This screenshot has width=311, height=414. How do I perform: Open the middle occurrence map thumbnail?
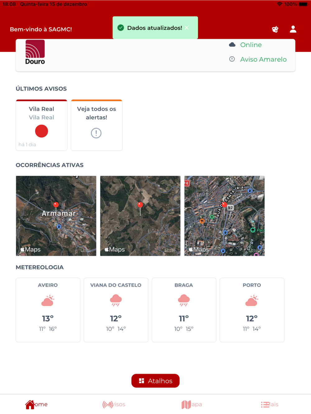(x=140, y=216)
